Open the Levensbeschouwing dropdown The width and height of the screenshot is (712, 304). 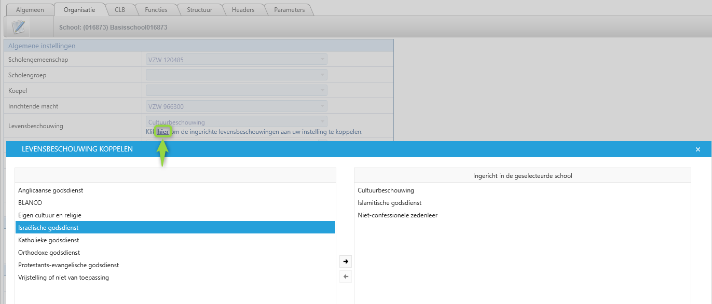(236, 122)
